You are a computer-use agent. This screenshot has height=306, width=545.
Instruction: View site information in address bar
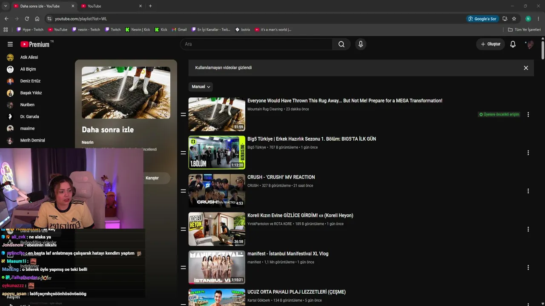[49, 19]
